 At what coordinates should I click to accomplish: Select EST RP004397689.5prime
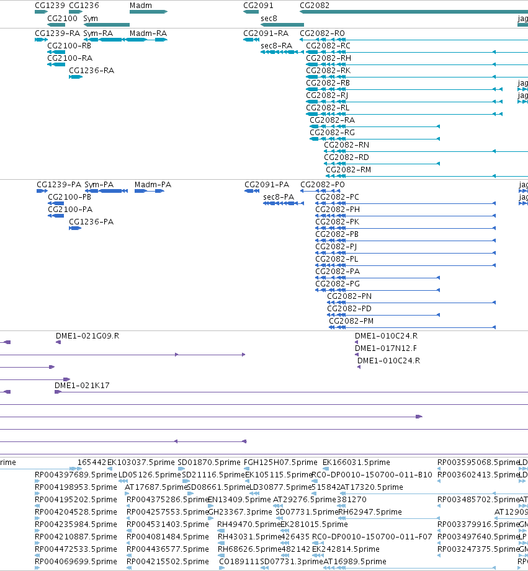click(76, 474)
